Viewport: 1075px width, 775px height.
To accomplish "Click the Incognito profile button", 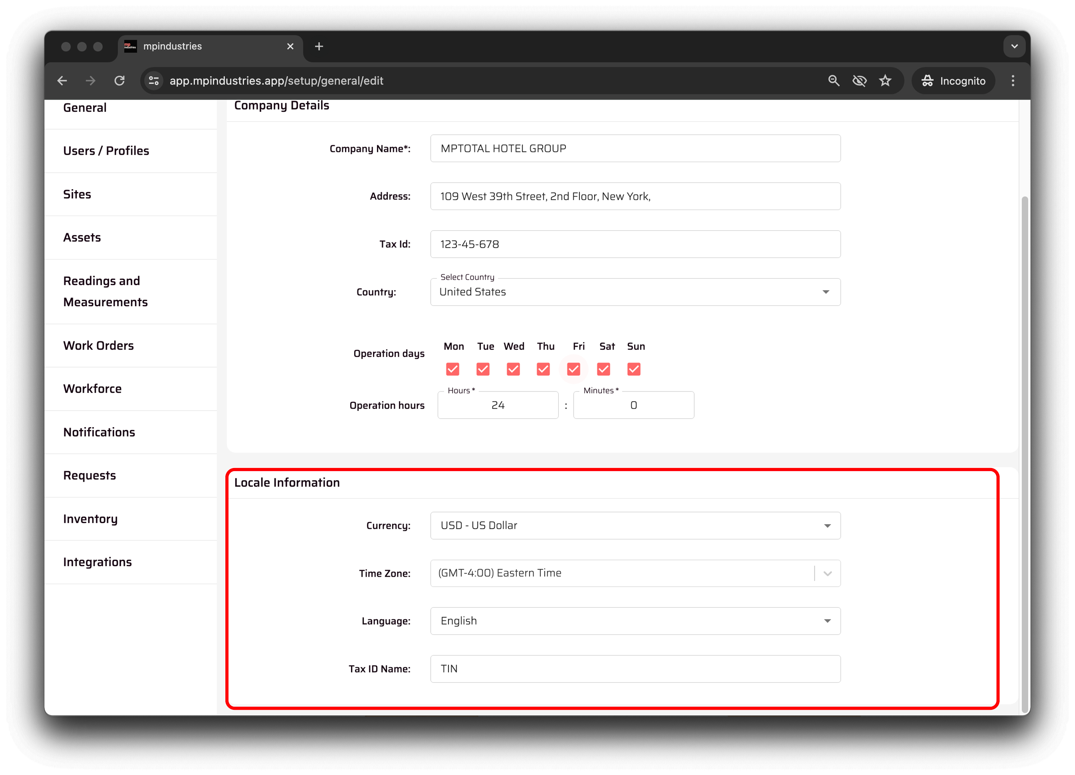I will tap(953, 81).
